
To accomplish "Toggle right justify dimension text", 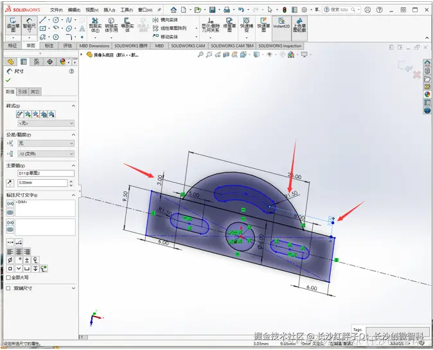I will (27, 252).
